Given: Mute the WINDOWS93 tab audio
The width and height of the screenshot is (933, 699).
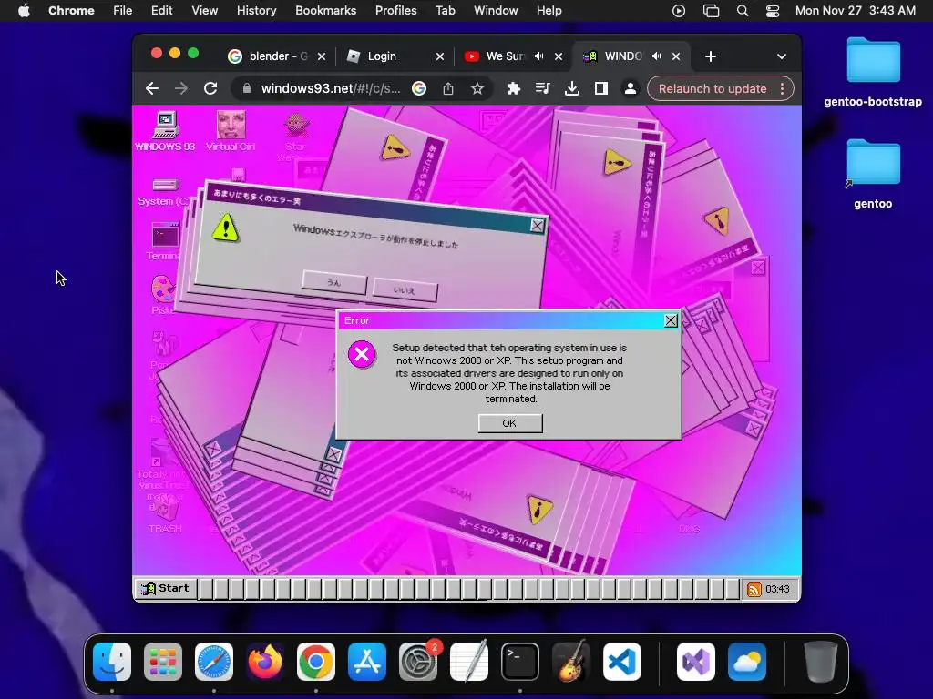Looking at the screenshot, I should coord(657,56).
